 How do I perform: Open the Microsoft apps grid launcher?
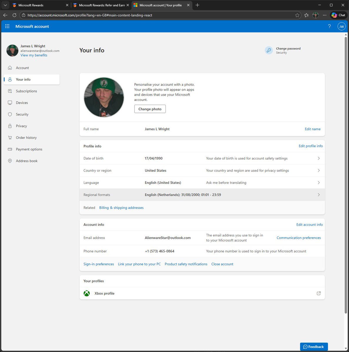pos(7,26)
